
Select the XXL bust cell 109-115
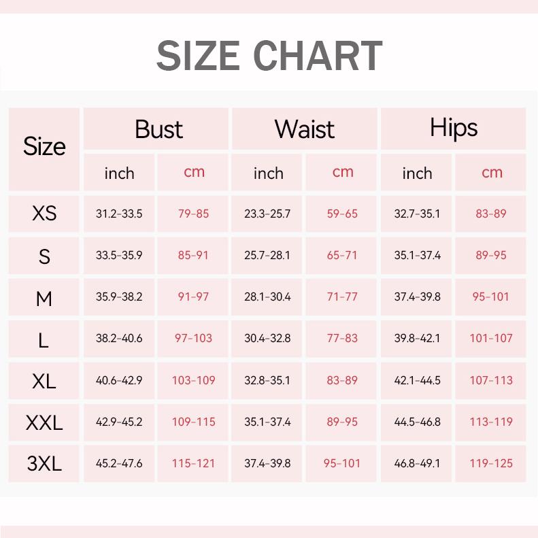pyautogui.click(x=193, y=422)
